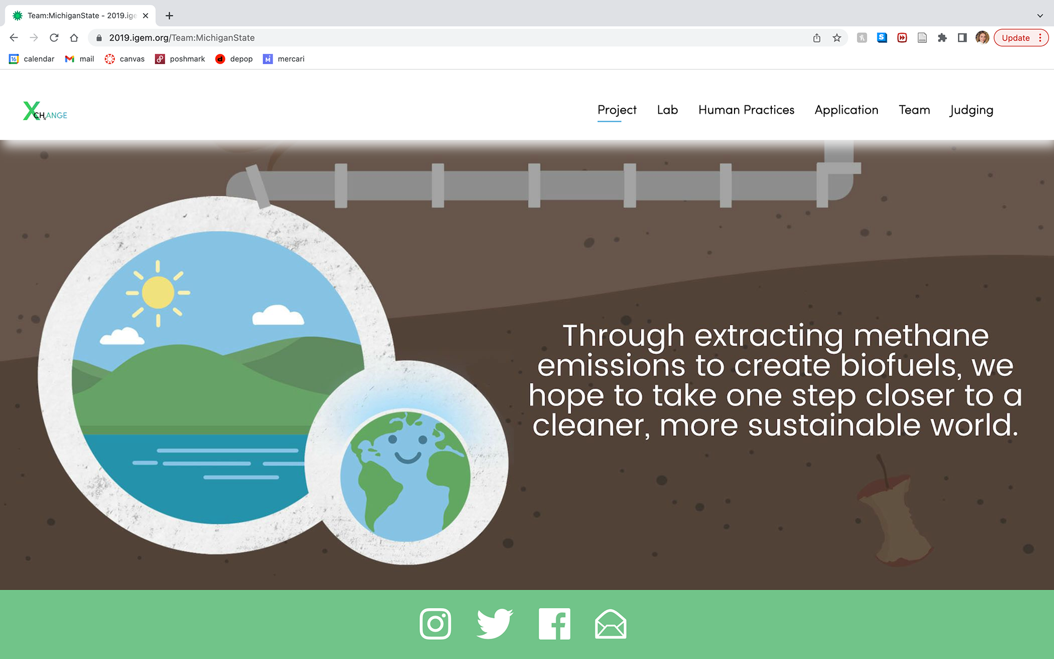This screenshot has width=1054, height=659.
Task: Click the share page icon
Action: click(817, 38)
